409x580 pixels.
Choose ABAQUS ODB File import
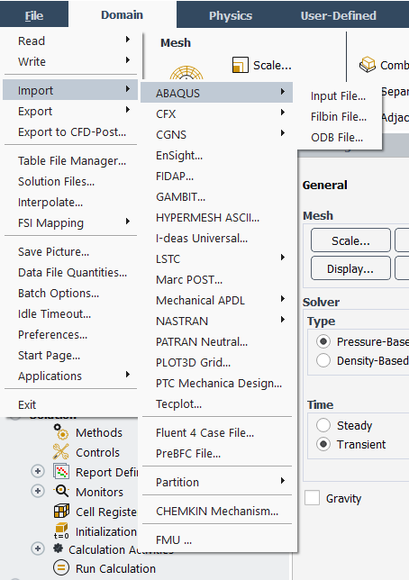click(x=337, y=138)
